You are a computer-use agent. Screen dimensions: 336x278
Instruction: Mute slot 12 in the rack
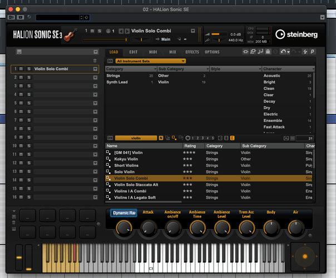click(x=21, y=163)
